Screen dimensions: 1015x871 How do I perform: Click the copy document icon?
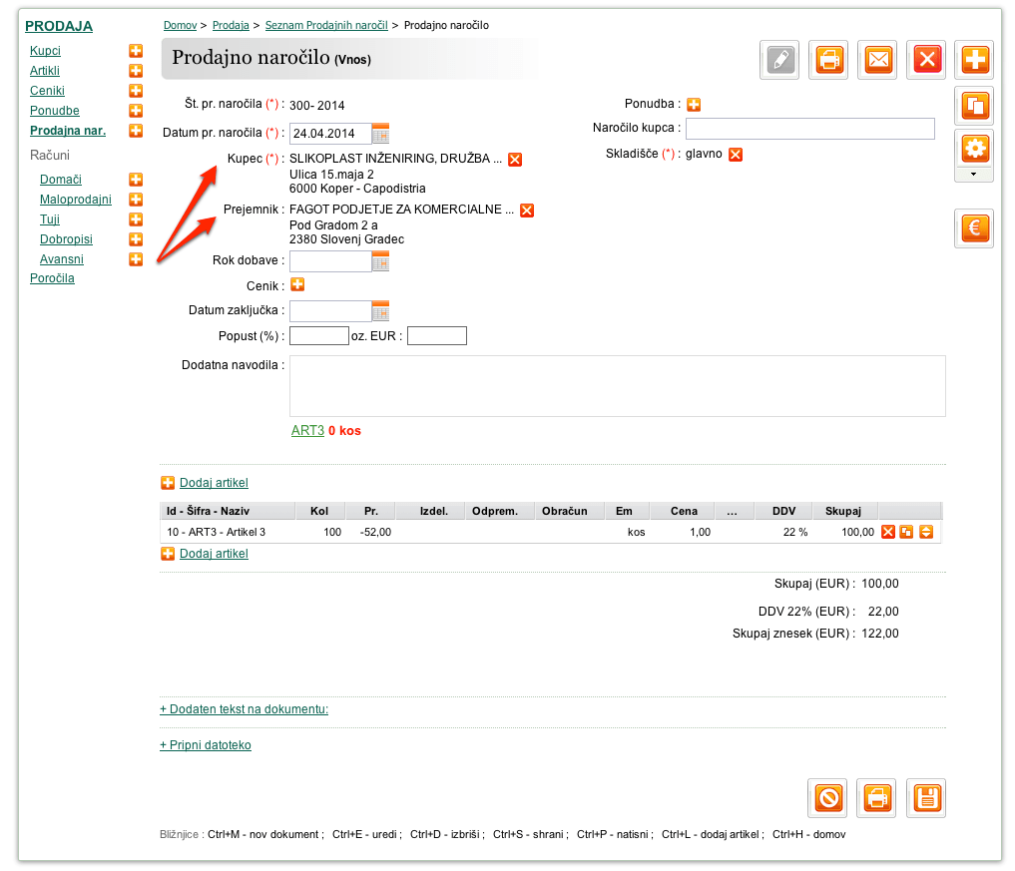(975, 106)
